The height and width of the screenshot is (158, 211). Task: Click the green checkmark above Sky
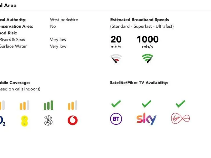coord(146,104)
